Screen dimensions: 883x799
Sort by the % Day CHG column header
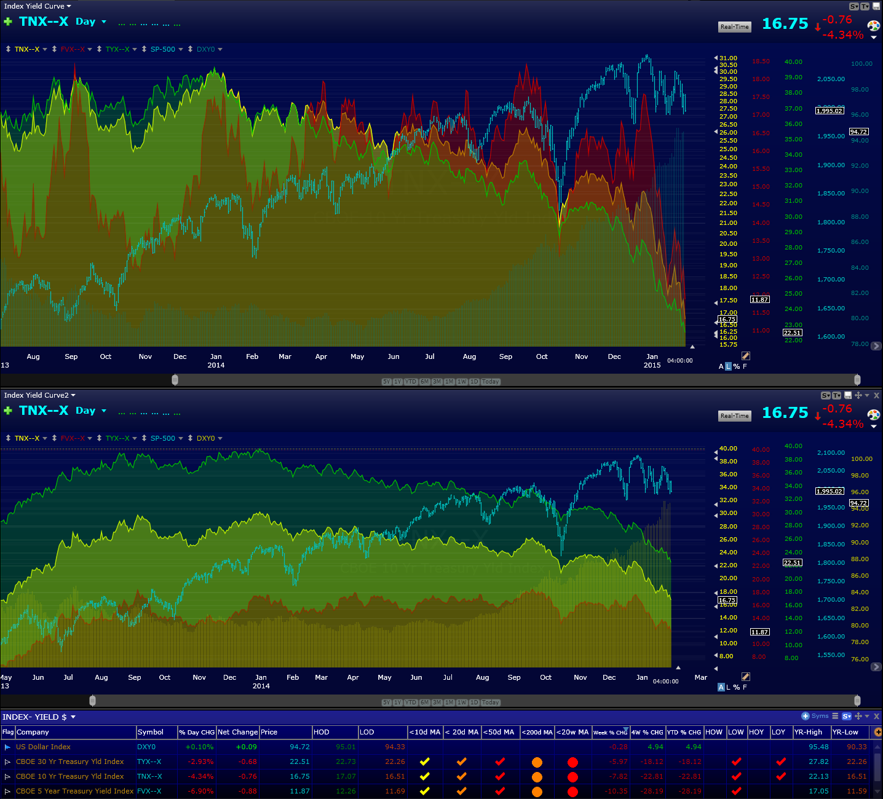tap(197, 732)
